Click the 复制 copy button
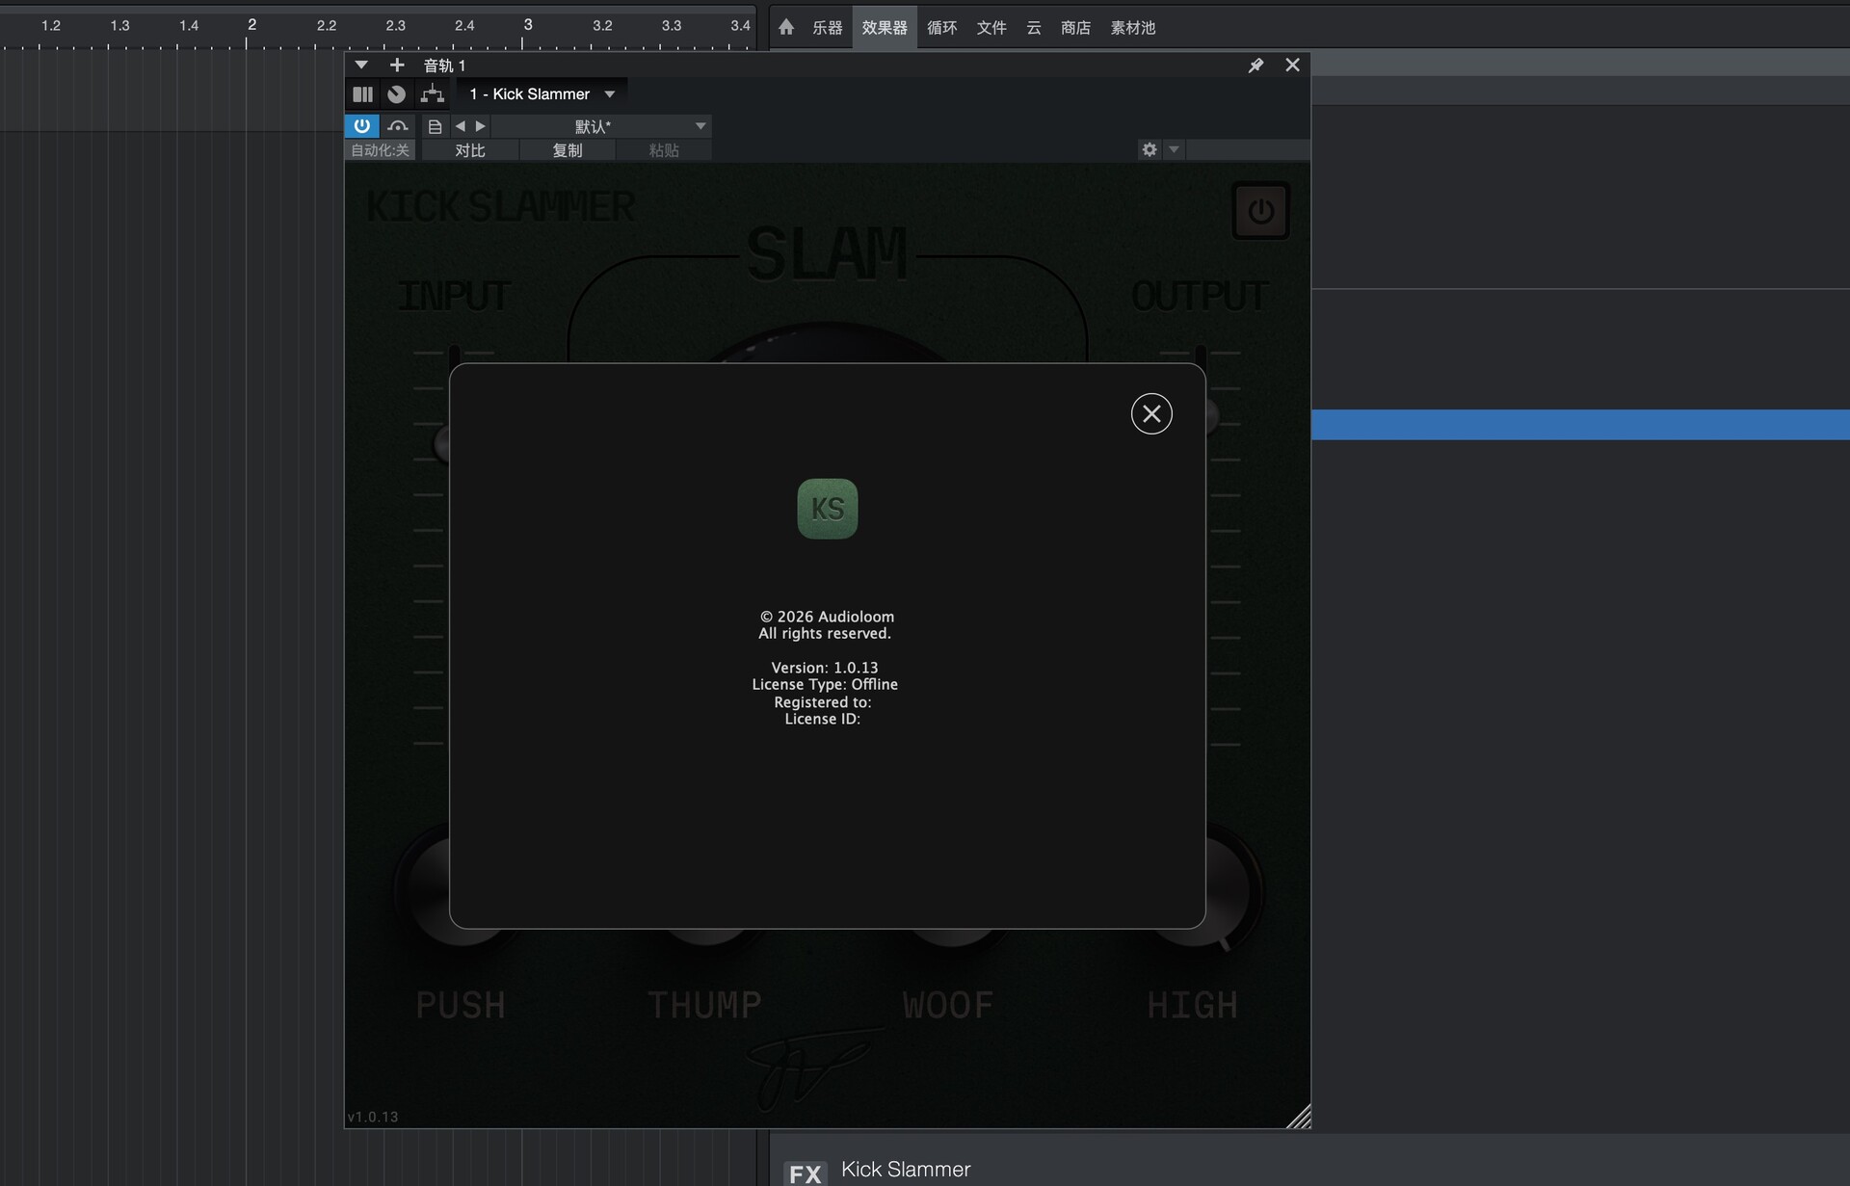Screen dimensions: 1850x1186 pos(567,150)
